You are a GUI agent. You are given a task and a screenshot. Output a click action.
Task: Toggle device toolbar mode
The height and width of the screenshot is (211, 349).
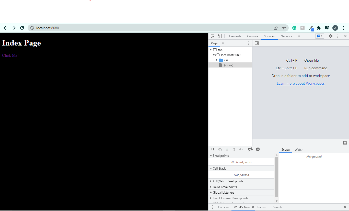[219, 36]
